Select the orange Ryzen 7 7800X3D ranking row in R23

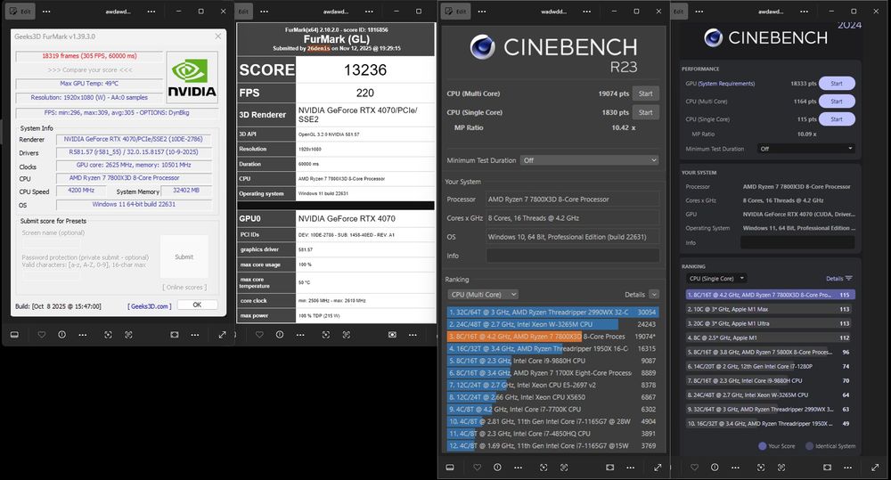(552, 337)
